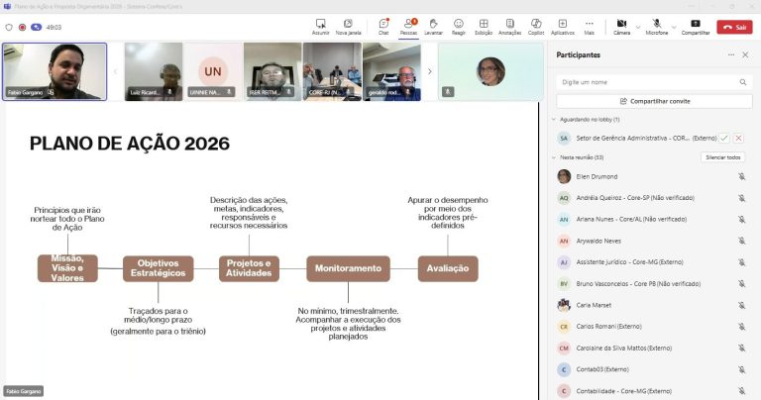Screen dimensions: 761x400
Task: Admit lobby participant with the green checkmark
Action: point(724,138)
